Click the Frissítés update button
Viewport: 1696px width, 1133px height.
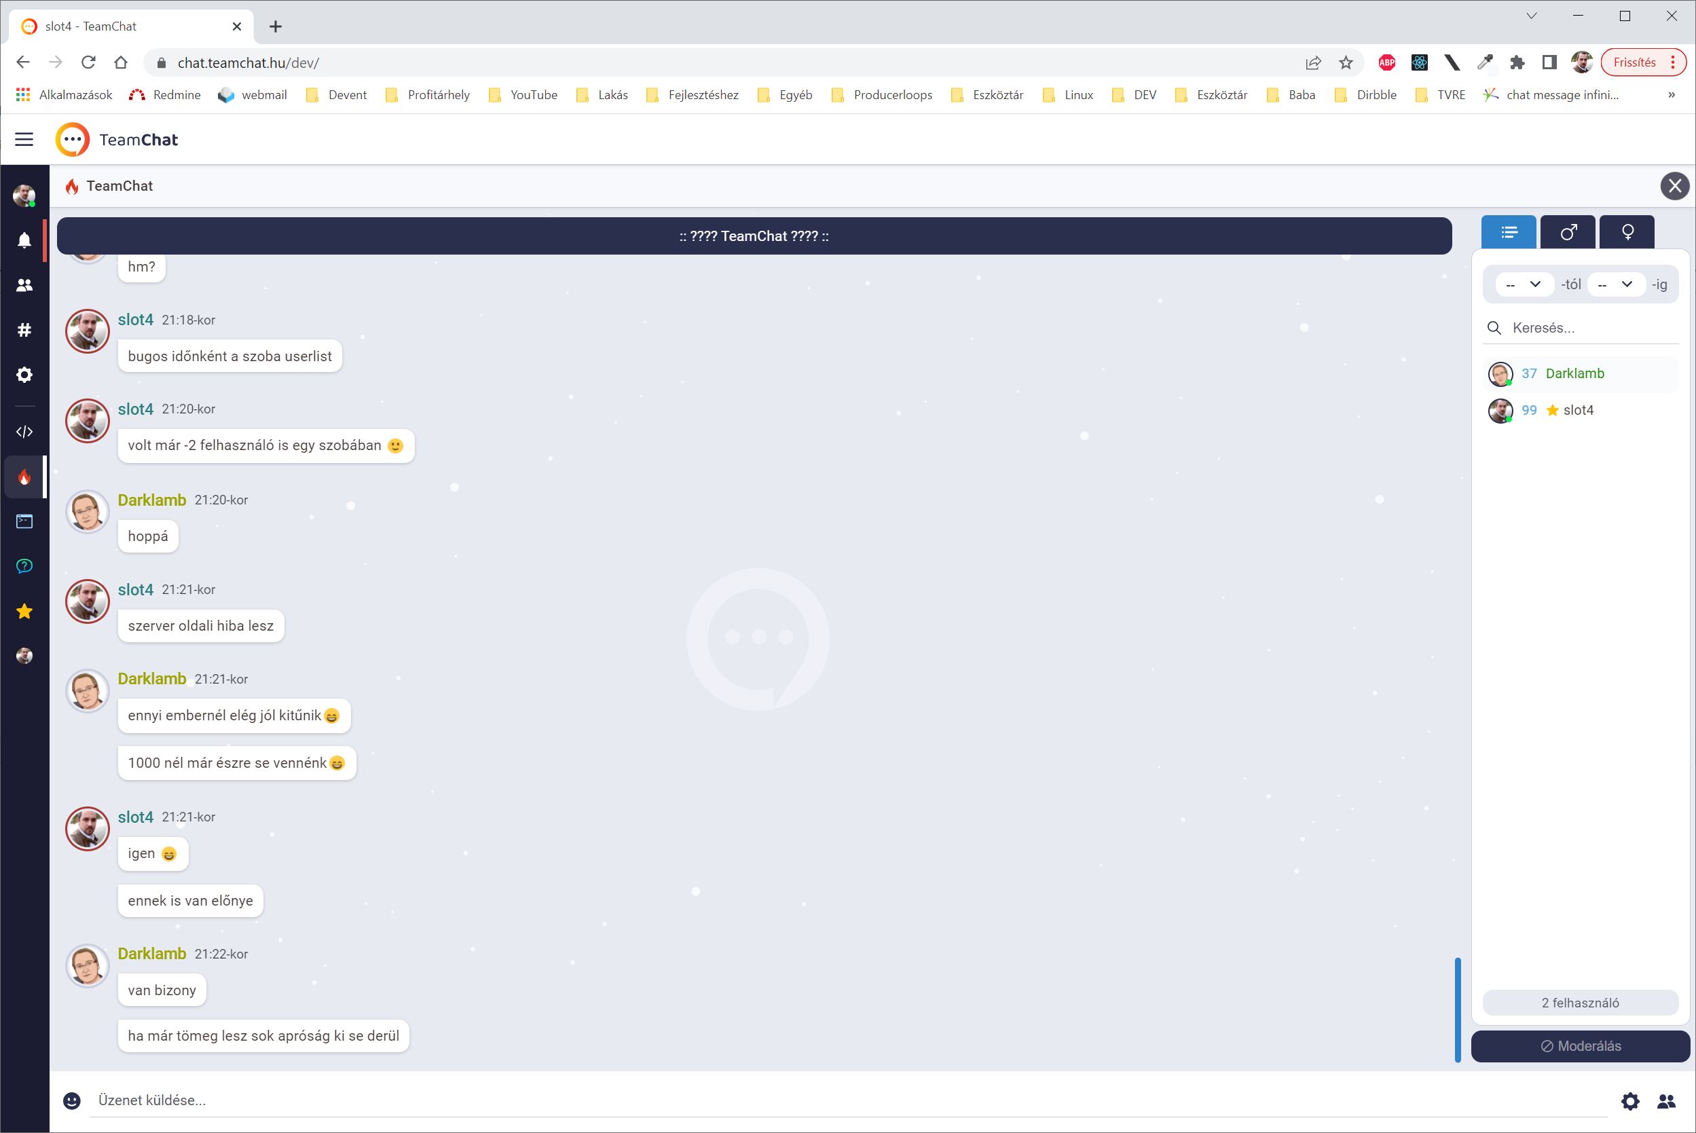click(1634, 62)
